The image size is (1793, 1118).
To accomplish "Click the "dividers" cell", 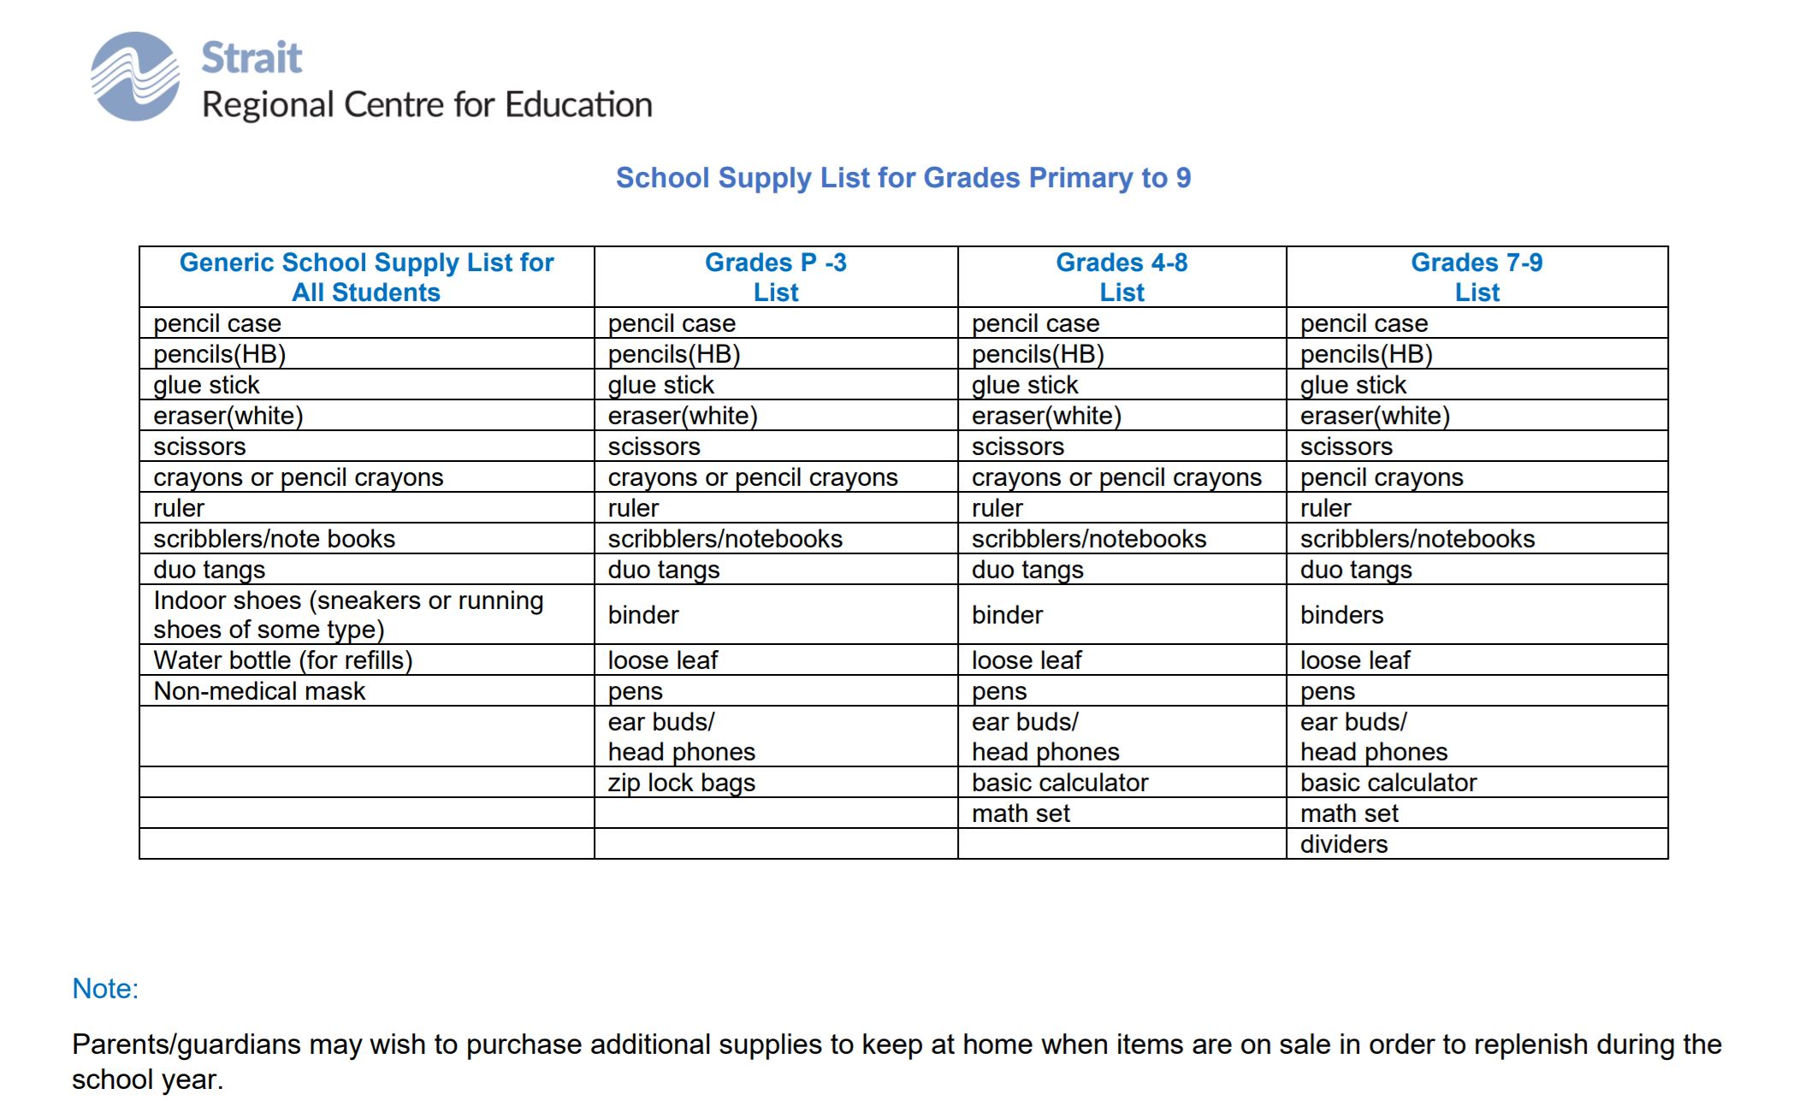I will click(1344, 844).
